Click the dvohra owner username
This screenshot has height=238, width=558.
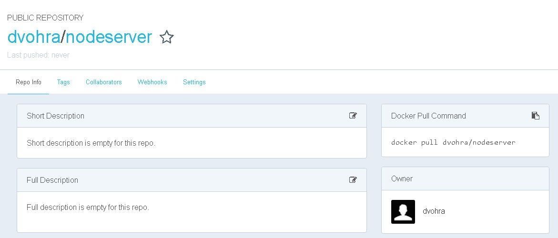[x=434, y=211]
